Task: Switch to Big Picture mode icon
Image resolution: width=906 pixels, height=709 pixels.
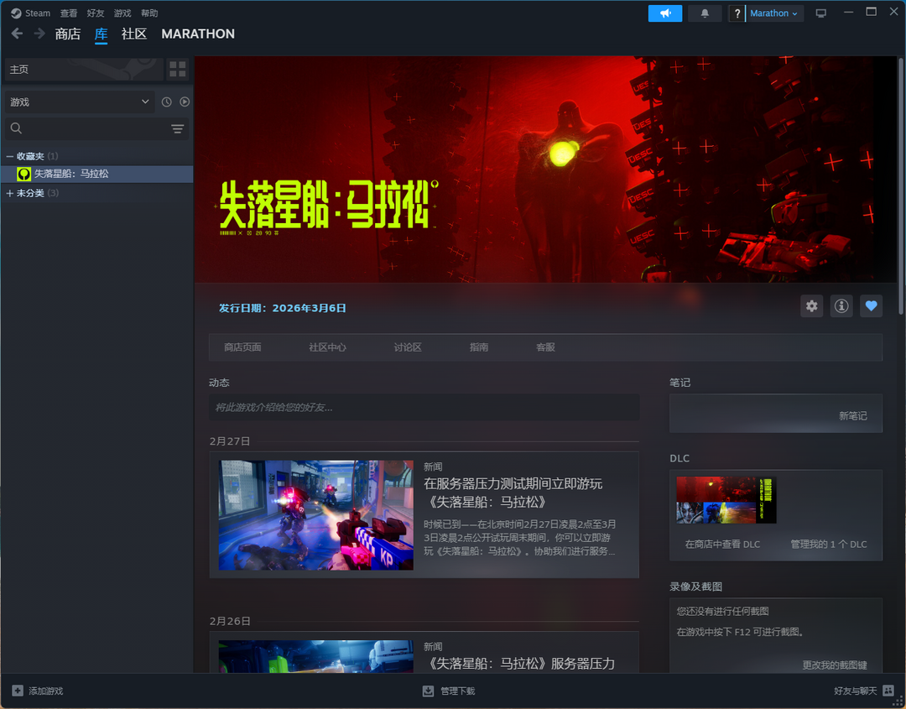Action: pyautogui.click(x=820, y=13)
